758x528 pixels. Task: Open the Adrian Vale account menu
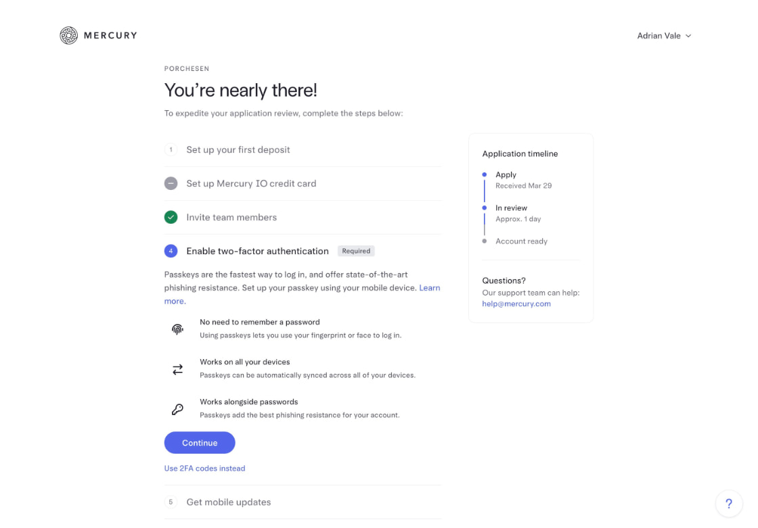pos(664,36)
